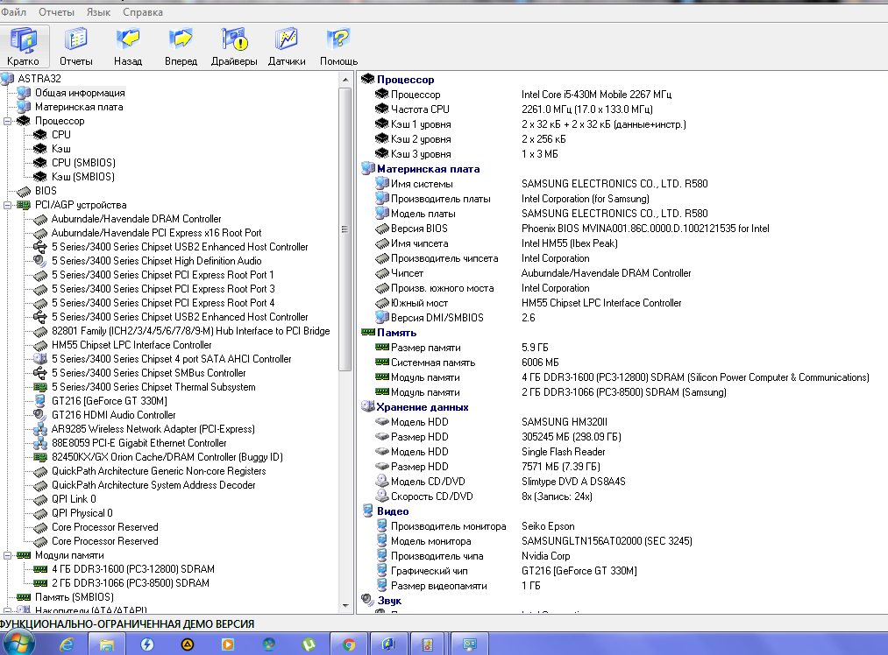Select the BIOS tree item
The height and width of the screenshot is (655, 888).
tap(46, 191)
